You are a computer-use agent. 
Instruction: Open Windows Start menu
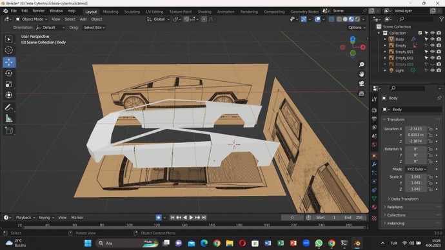point(88,243)
